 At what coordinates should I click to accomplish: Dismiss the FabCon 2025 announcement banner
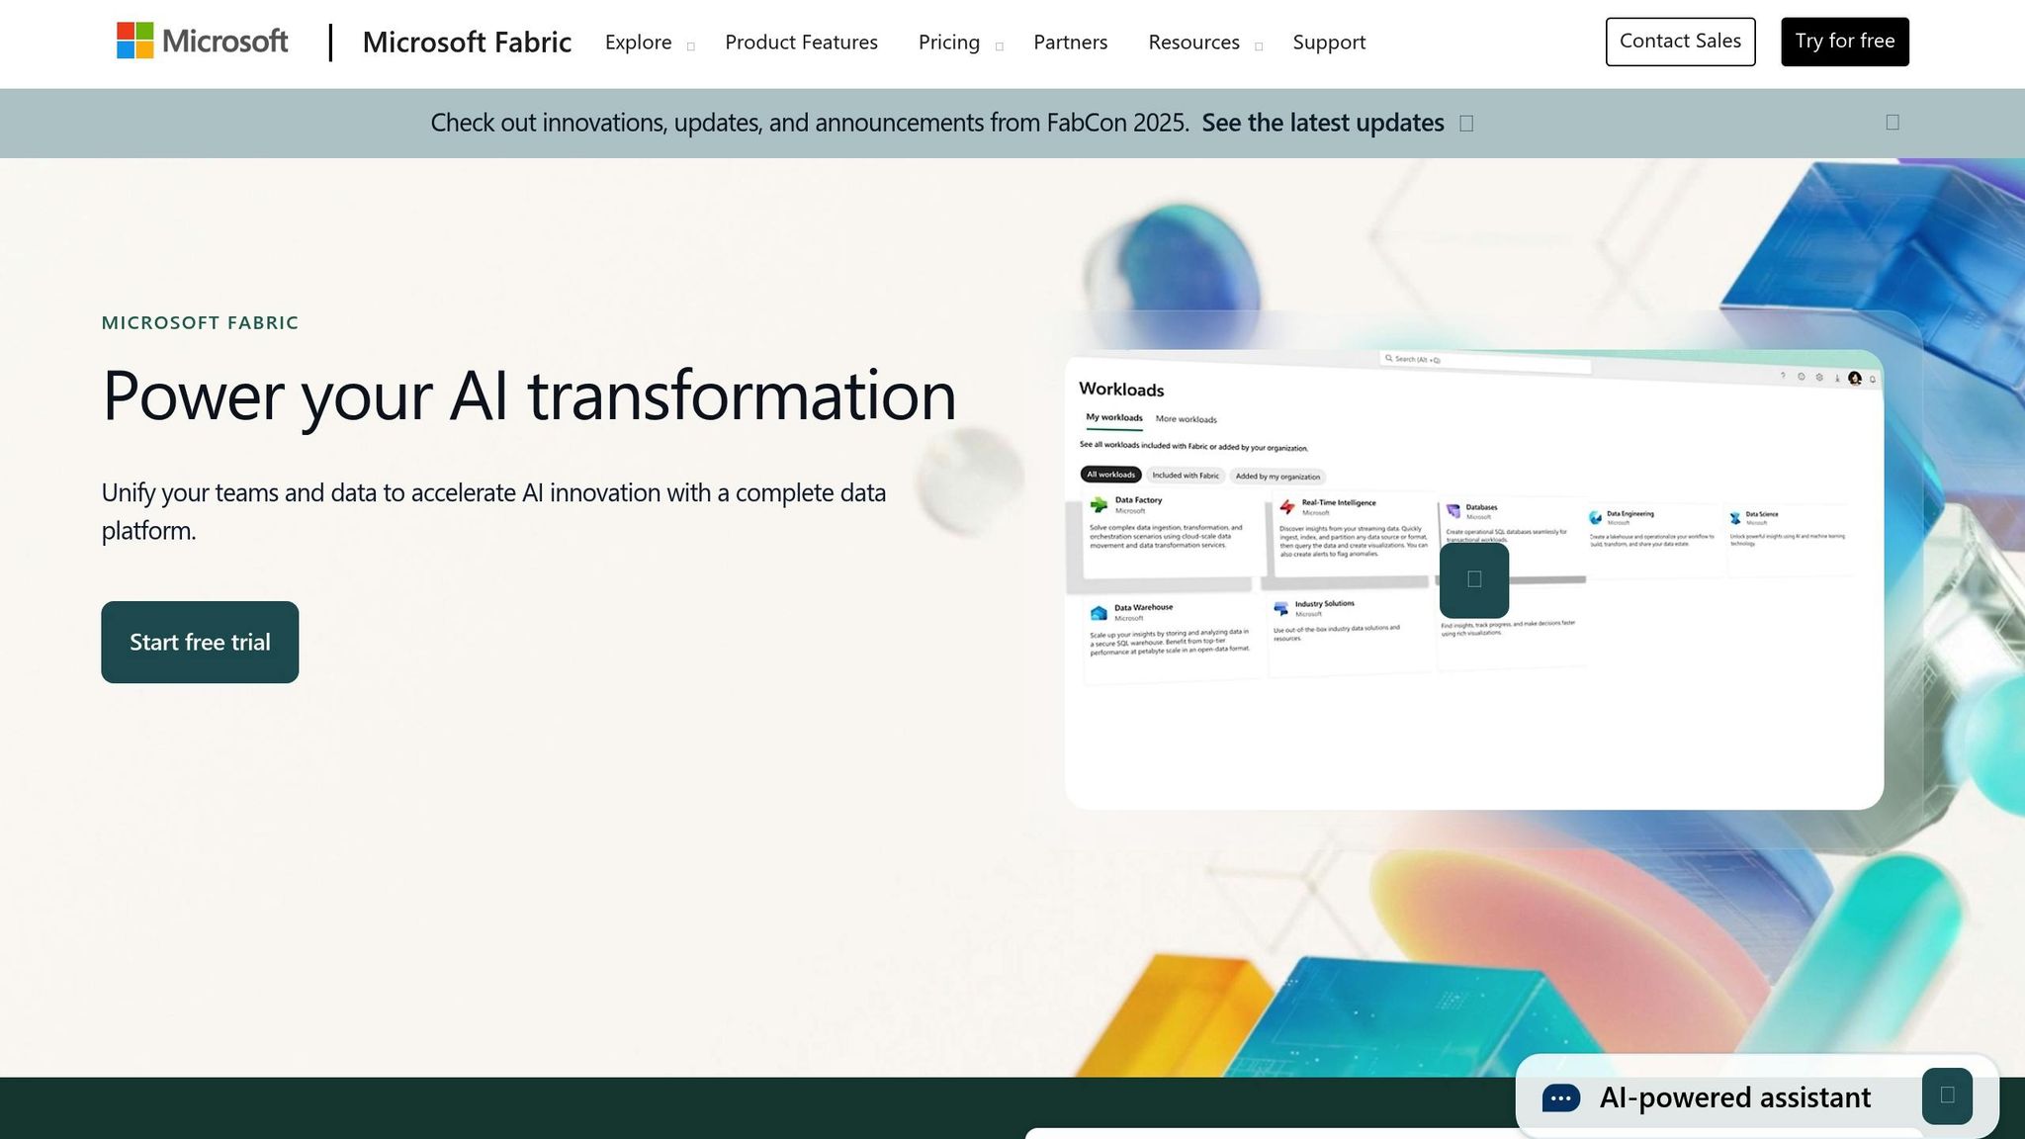[x=1893, y=123]
